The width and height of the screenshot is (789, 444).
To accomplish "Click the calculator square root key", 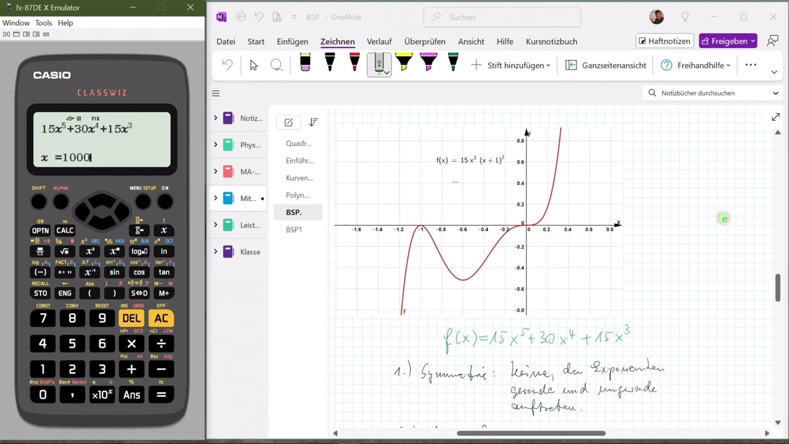I will coord(65,252).
